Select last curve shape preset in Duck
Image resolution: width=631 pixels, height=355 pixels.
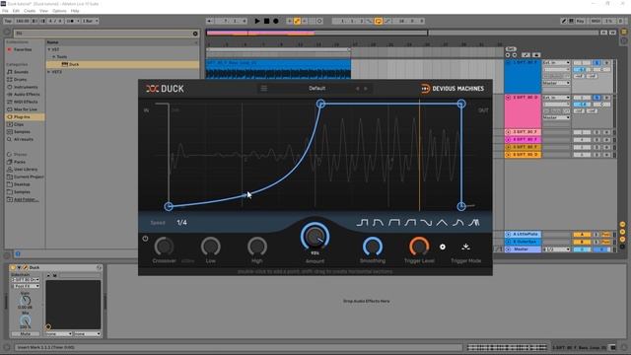pyautogui.click(x=474, y=223)
